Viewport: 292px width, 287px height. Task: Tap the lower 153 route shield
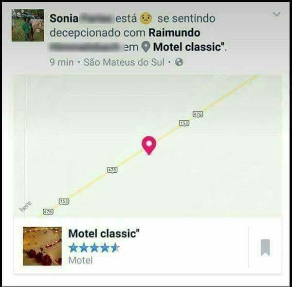[64, 201]
